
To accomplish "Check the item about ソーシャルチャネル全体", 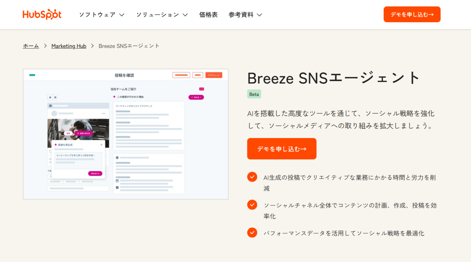I will [x=252, y=205].
